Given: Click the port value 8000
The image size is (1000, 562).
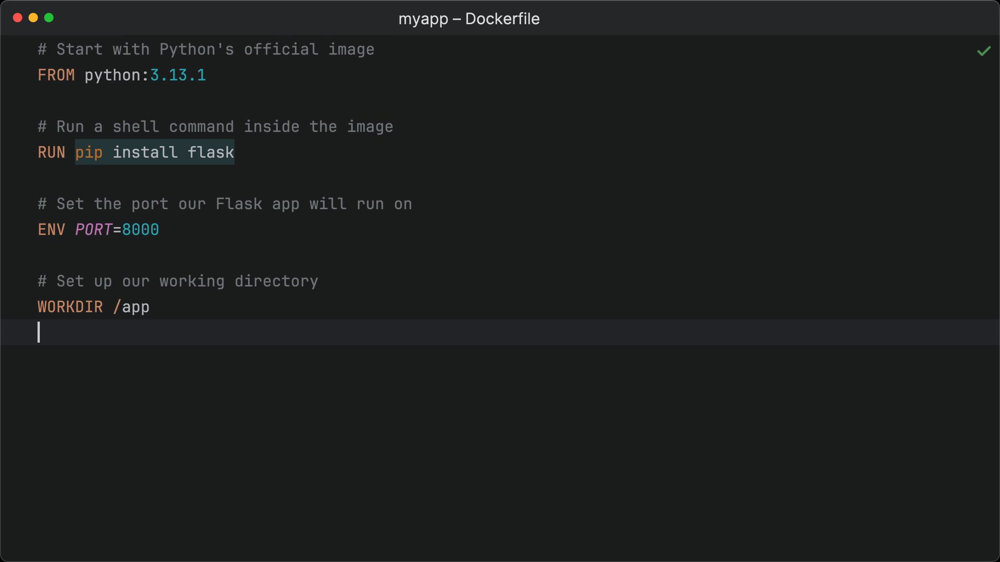Looking at the screenshot, I should click(x=141, y=229).
